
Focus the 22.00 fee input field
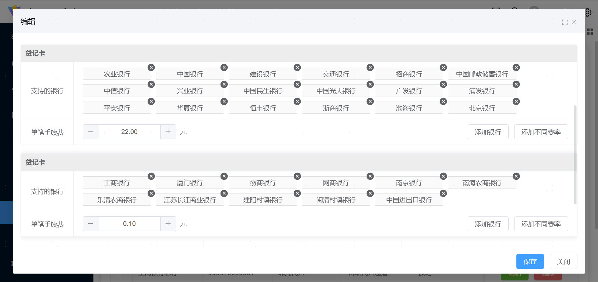point(129,132)
